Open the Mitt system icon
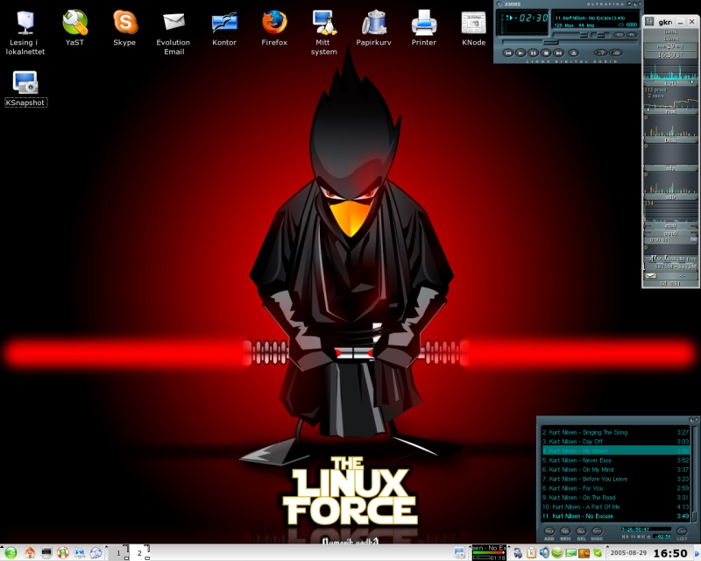Image resolution: width=701 pixels, height=561 pixels. tap(323, 32)
